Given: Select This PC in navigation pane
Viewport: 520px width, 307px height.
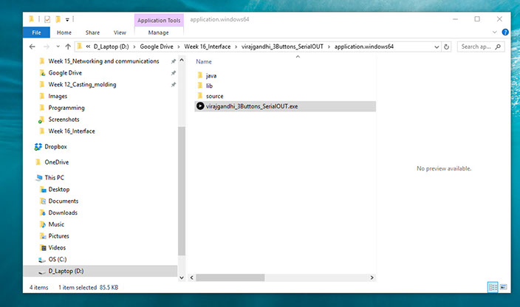Looking at the screenshot, I should point(54,178).
